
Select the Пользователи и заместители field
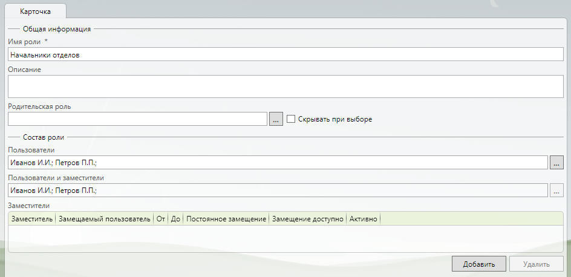click(277, 191)
